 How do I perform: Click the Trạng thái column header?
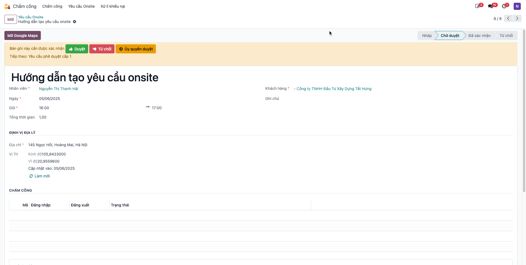pos(210,205)
